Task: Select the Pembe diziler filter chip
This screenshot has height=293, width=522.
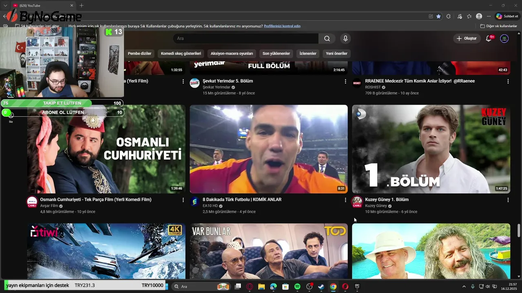Action: click(x=139, y=53)
